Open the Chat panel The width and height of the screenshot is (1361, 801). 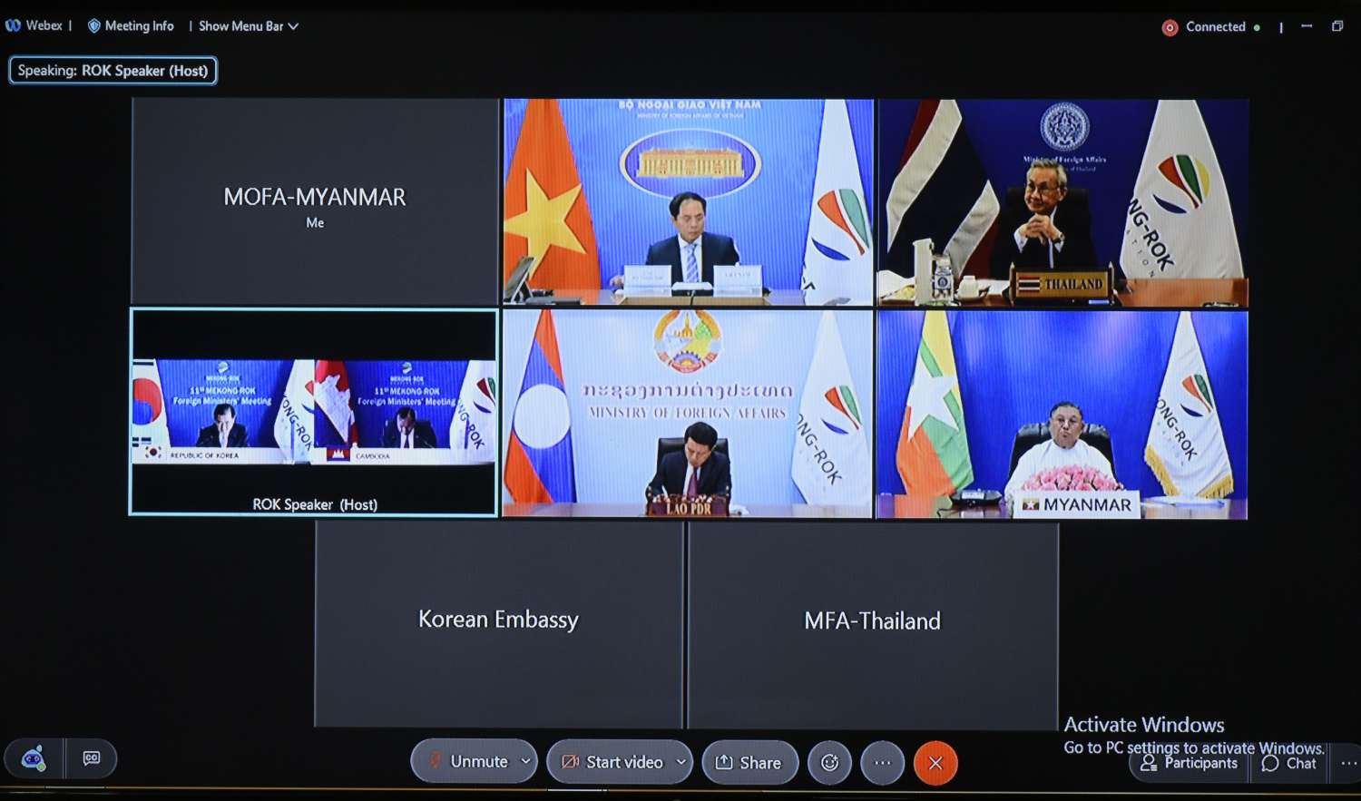coord(1289,764)
